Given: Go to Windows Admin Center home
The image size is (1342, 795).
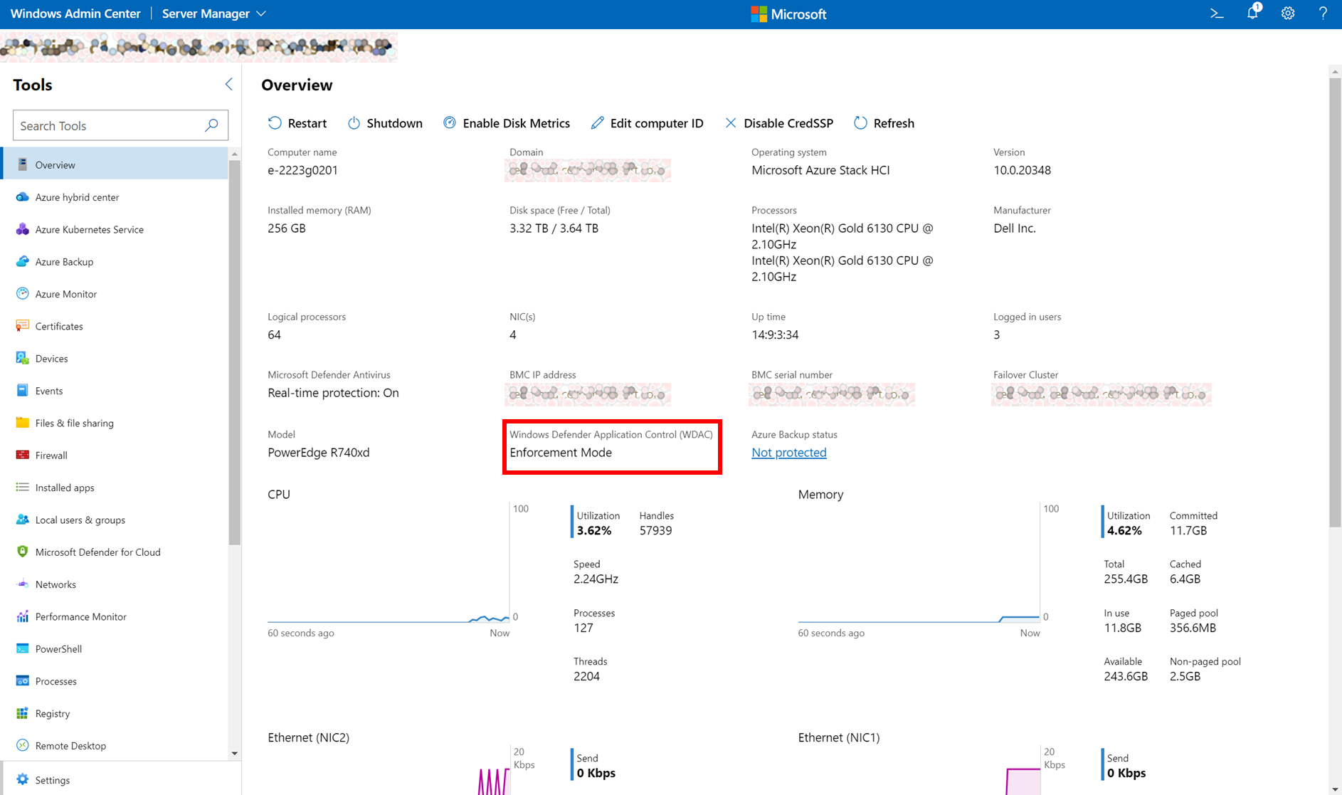Looking at the screenshot, I should pyautogui.click(x=75, y=13).
